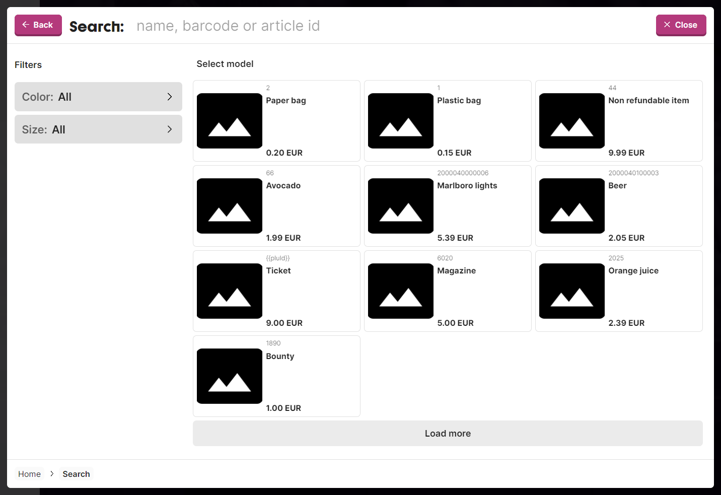Choose the Non refundable item price

pyautogui.click(x=626, y=153)
